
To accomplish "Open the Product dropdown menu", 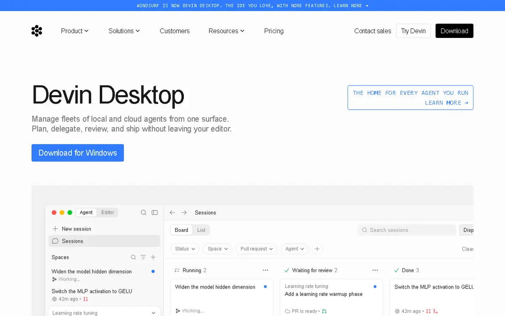I will point(75,31).
